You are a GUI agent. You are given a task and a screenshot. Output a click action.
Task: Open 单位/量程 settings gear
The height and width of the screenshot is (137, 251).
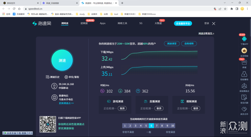(66, 77)
